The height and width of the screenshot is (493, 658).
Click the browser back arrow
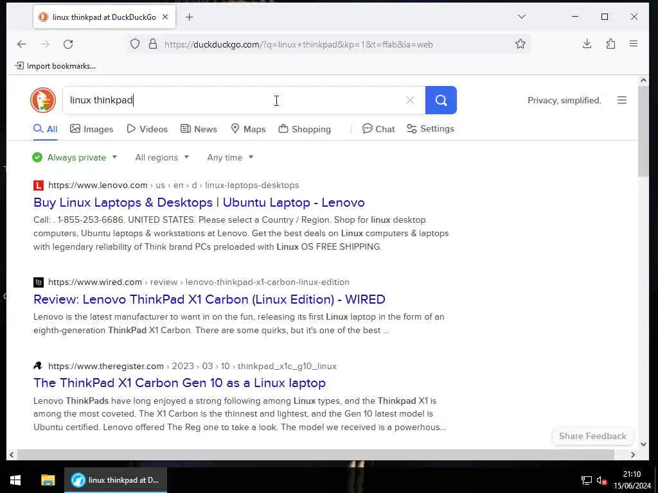point(22,44)
